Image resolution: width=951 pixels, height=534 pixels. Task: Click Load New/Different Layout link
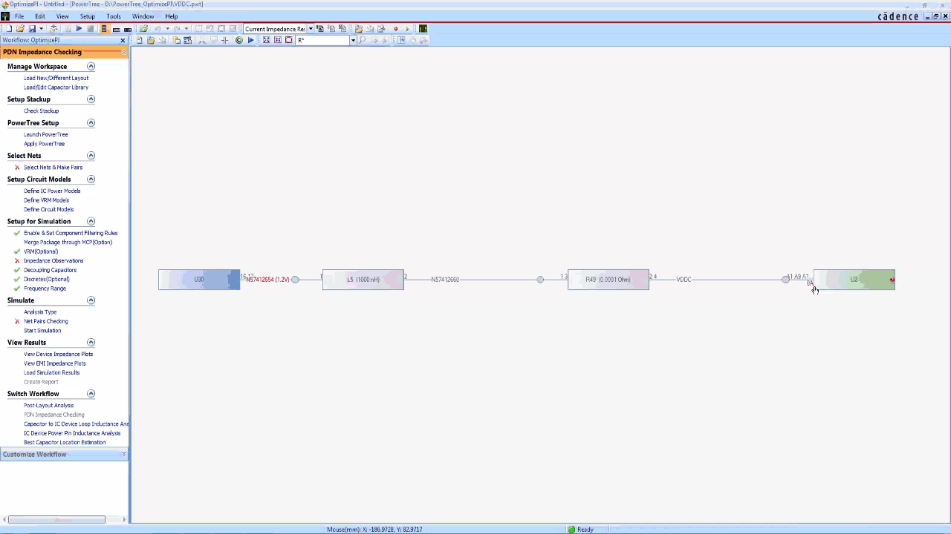(56, 78)
